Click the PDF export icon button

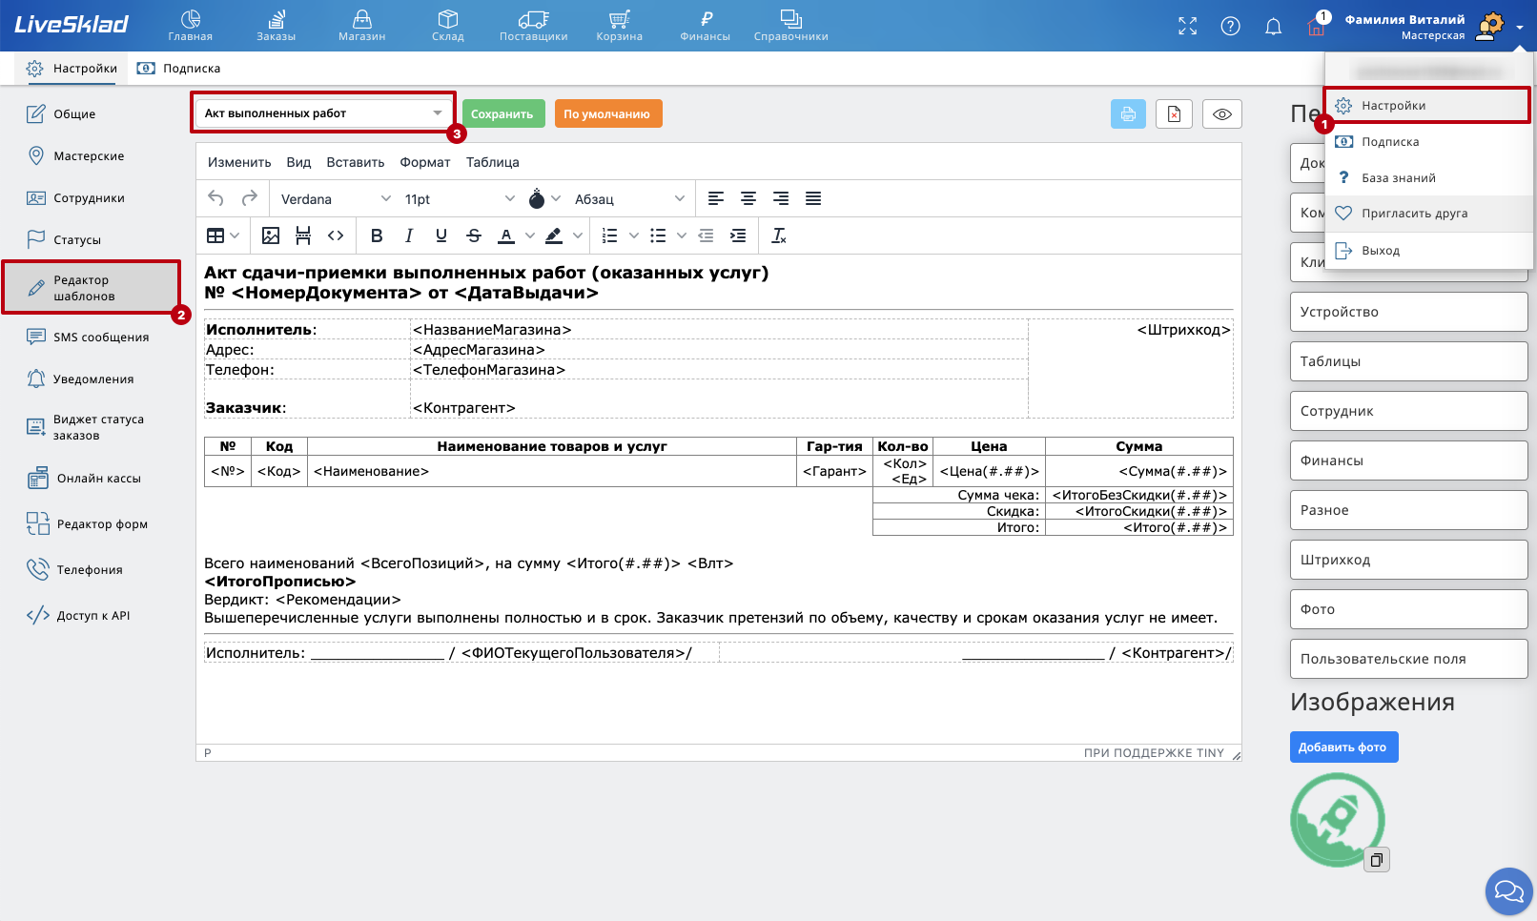[x=1175, y=113]
